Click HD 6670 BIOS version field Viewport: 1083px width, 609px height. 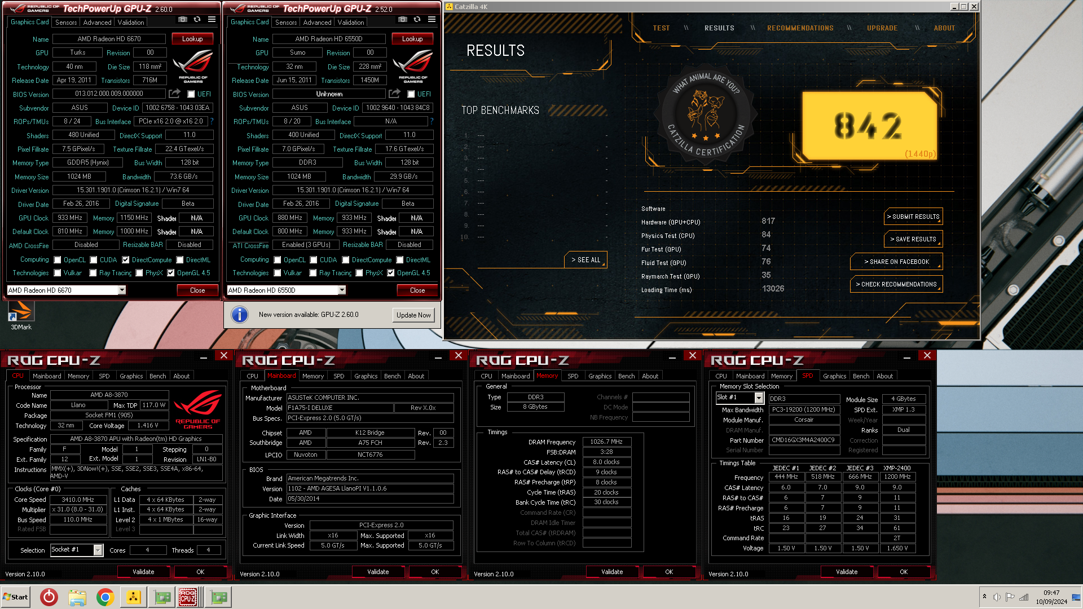pyautogui.click(x=109, y=94)
